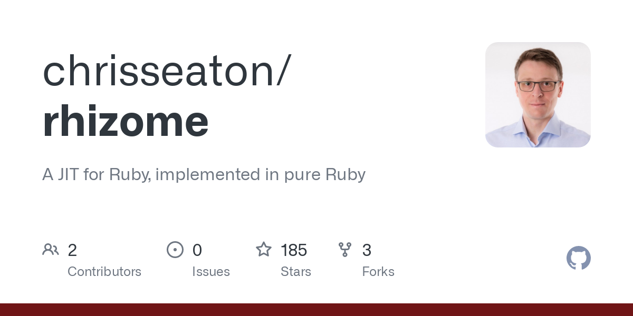The image size is (633, 316).
Task: Click the chrisseaton owner name
Action: 158,71
